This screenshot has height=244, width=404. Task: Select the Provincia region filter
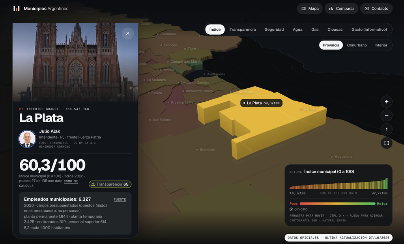coord(331,45)
